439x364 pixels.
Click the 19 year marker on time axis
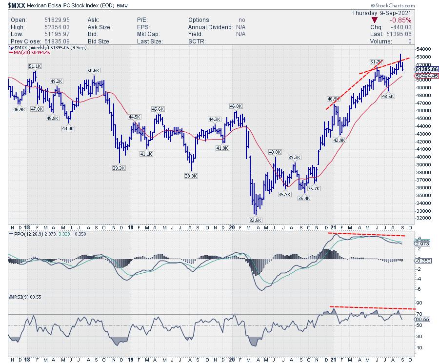click(x=129, y=228)
